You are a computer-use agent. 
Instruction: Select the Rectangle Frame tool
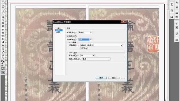3,17
